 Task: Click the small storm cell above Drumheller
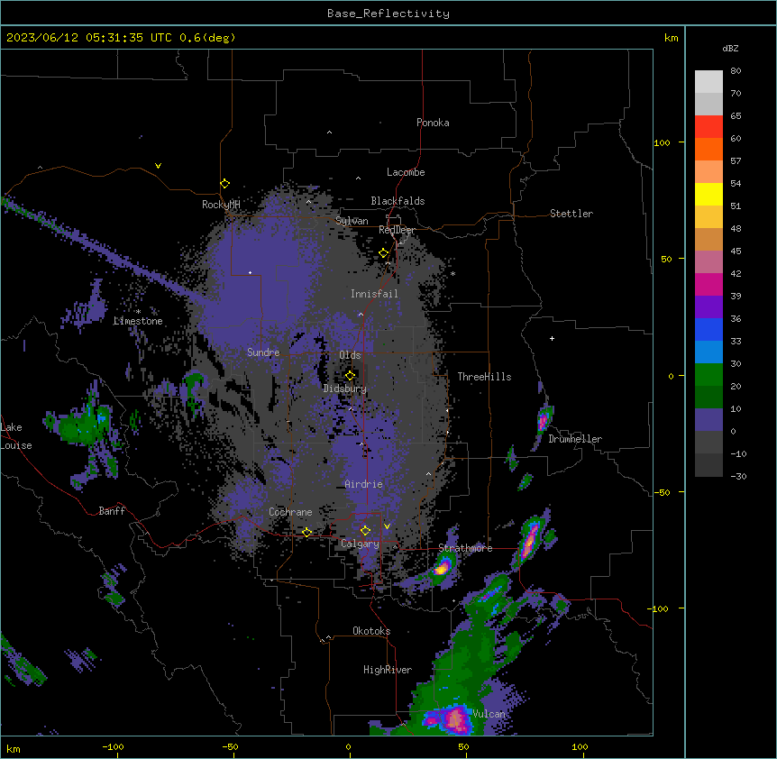point(544,420)
